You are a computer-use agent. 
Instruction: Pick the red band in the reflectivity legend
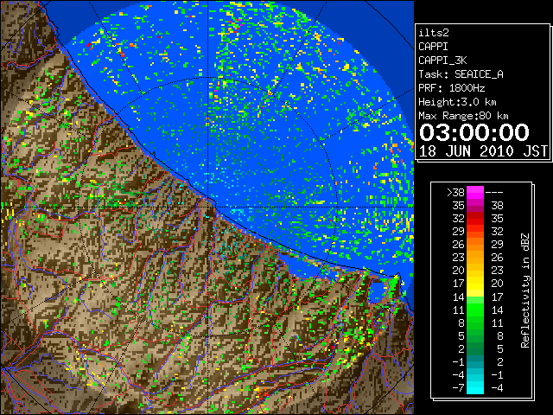(x=475, y=218)
